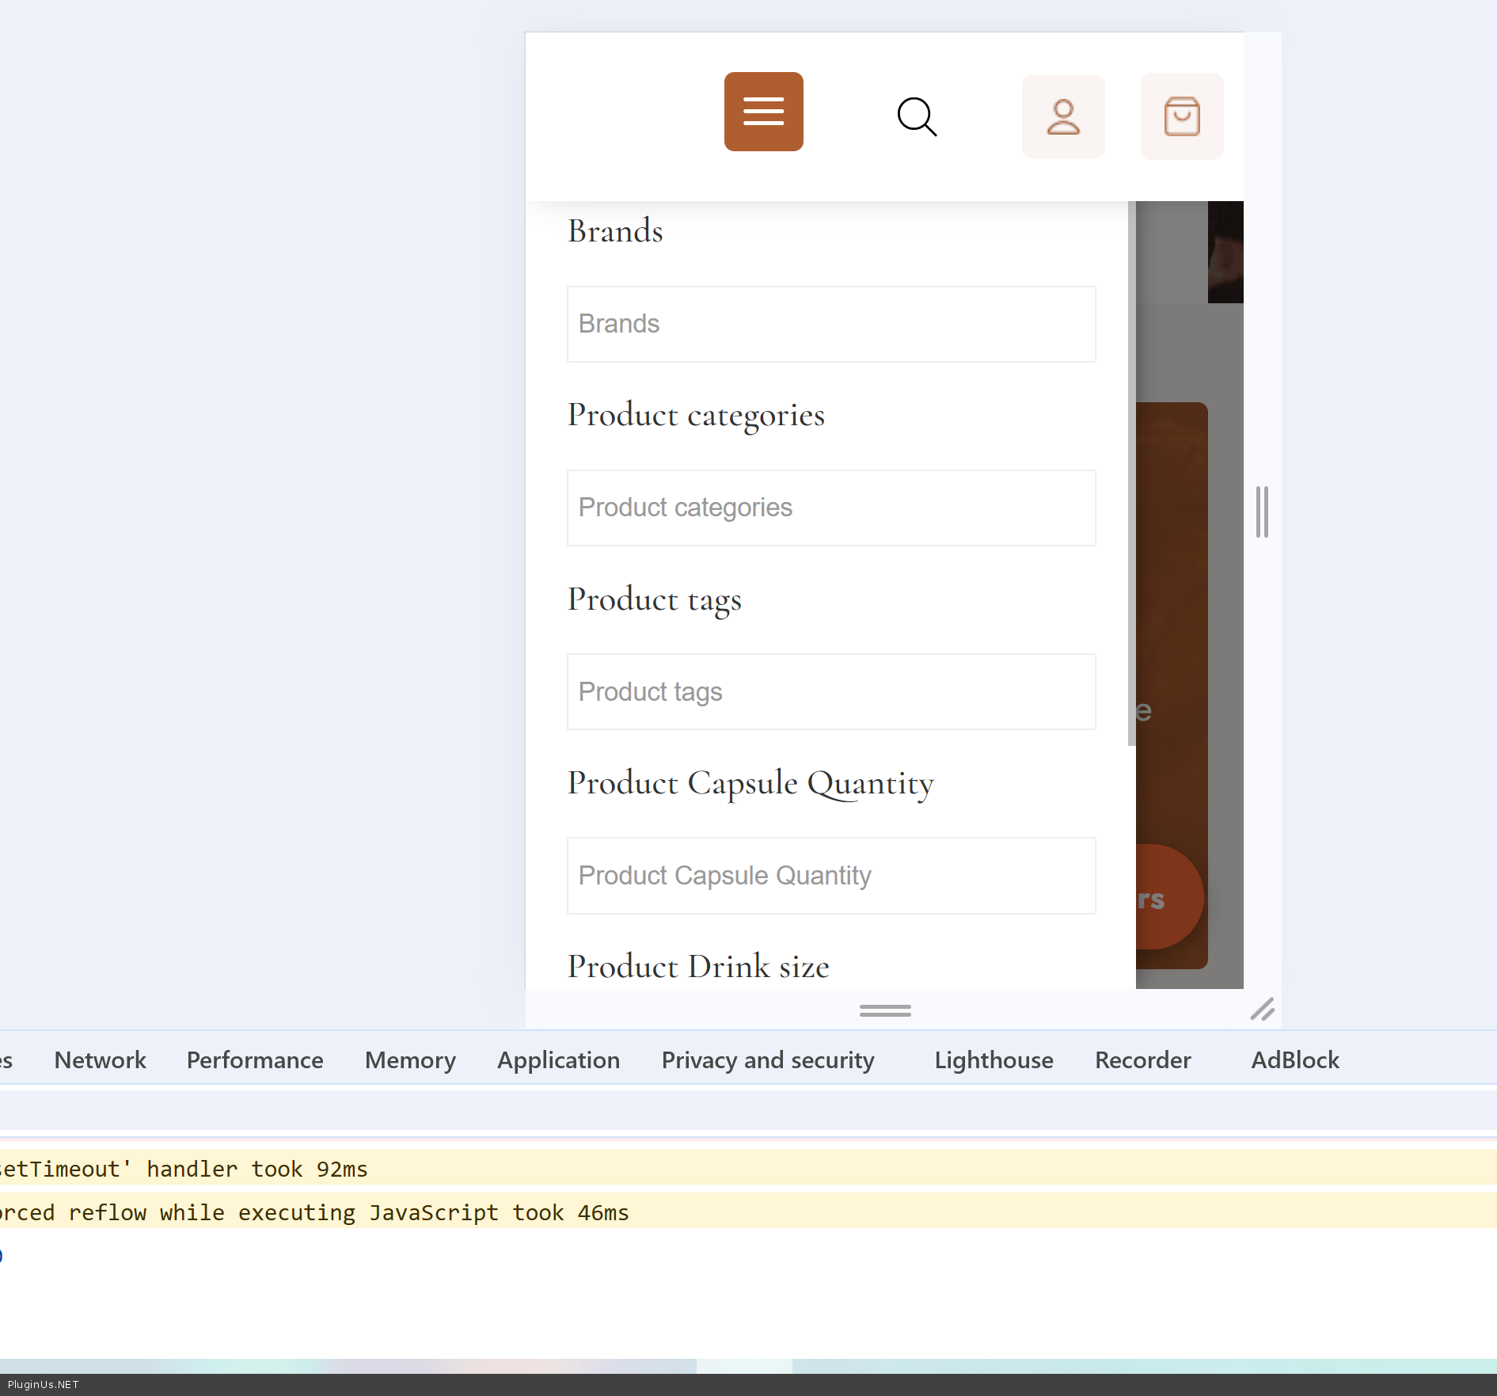Screen dimensions: 1497x1396
Task: Open the Performance tab
Action: (255, 1060)
